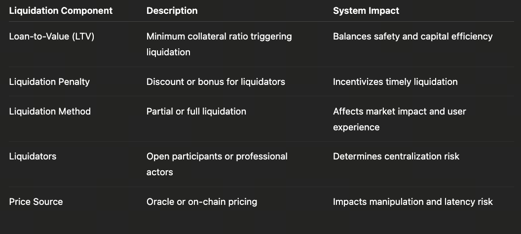Click Determines centralization risk cell
The image size is (521, 234).
click(396, 156)
